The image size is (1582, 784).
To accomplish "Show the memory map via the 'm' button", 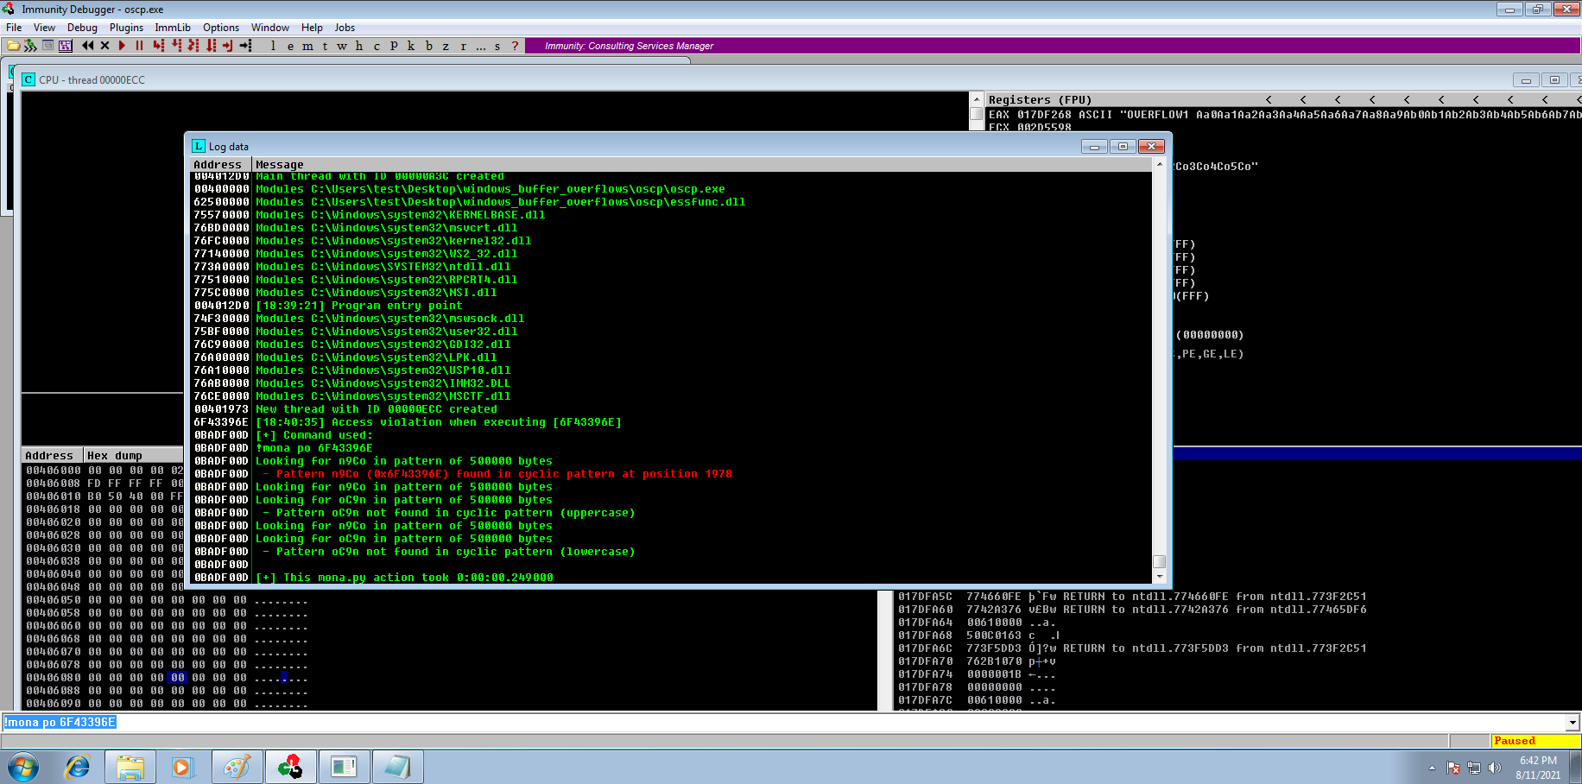I will tap(307, 46).
